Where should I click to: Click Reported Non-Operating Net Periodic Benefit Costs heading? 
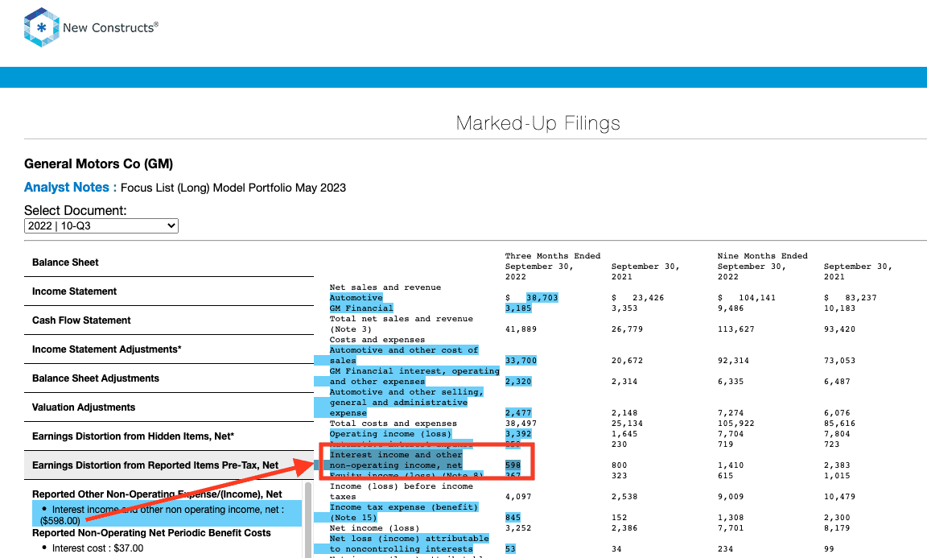(x=151, y=532)
